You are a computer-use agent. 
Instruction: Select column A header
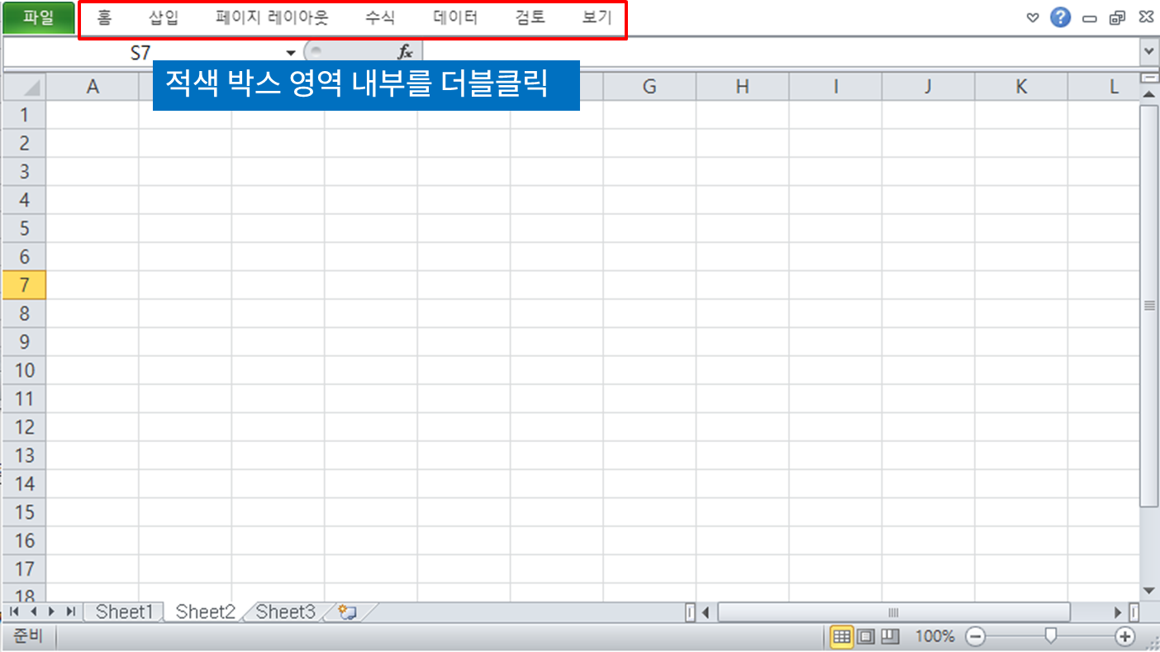point(93,87)
